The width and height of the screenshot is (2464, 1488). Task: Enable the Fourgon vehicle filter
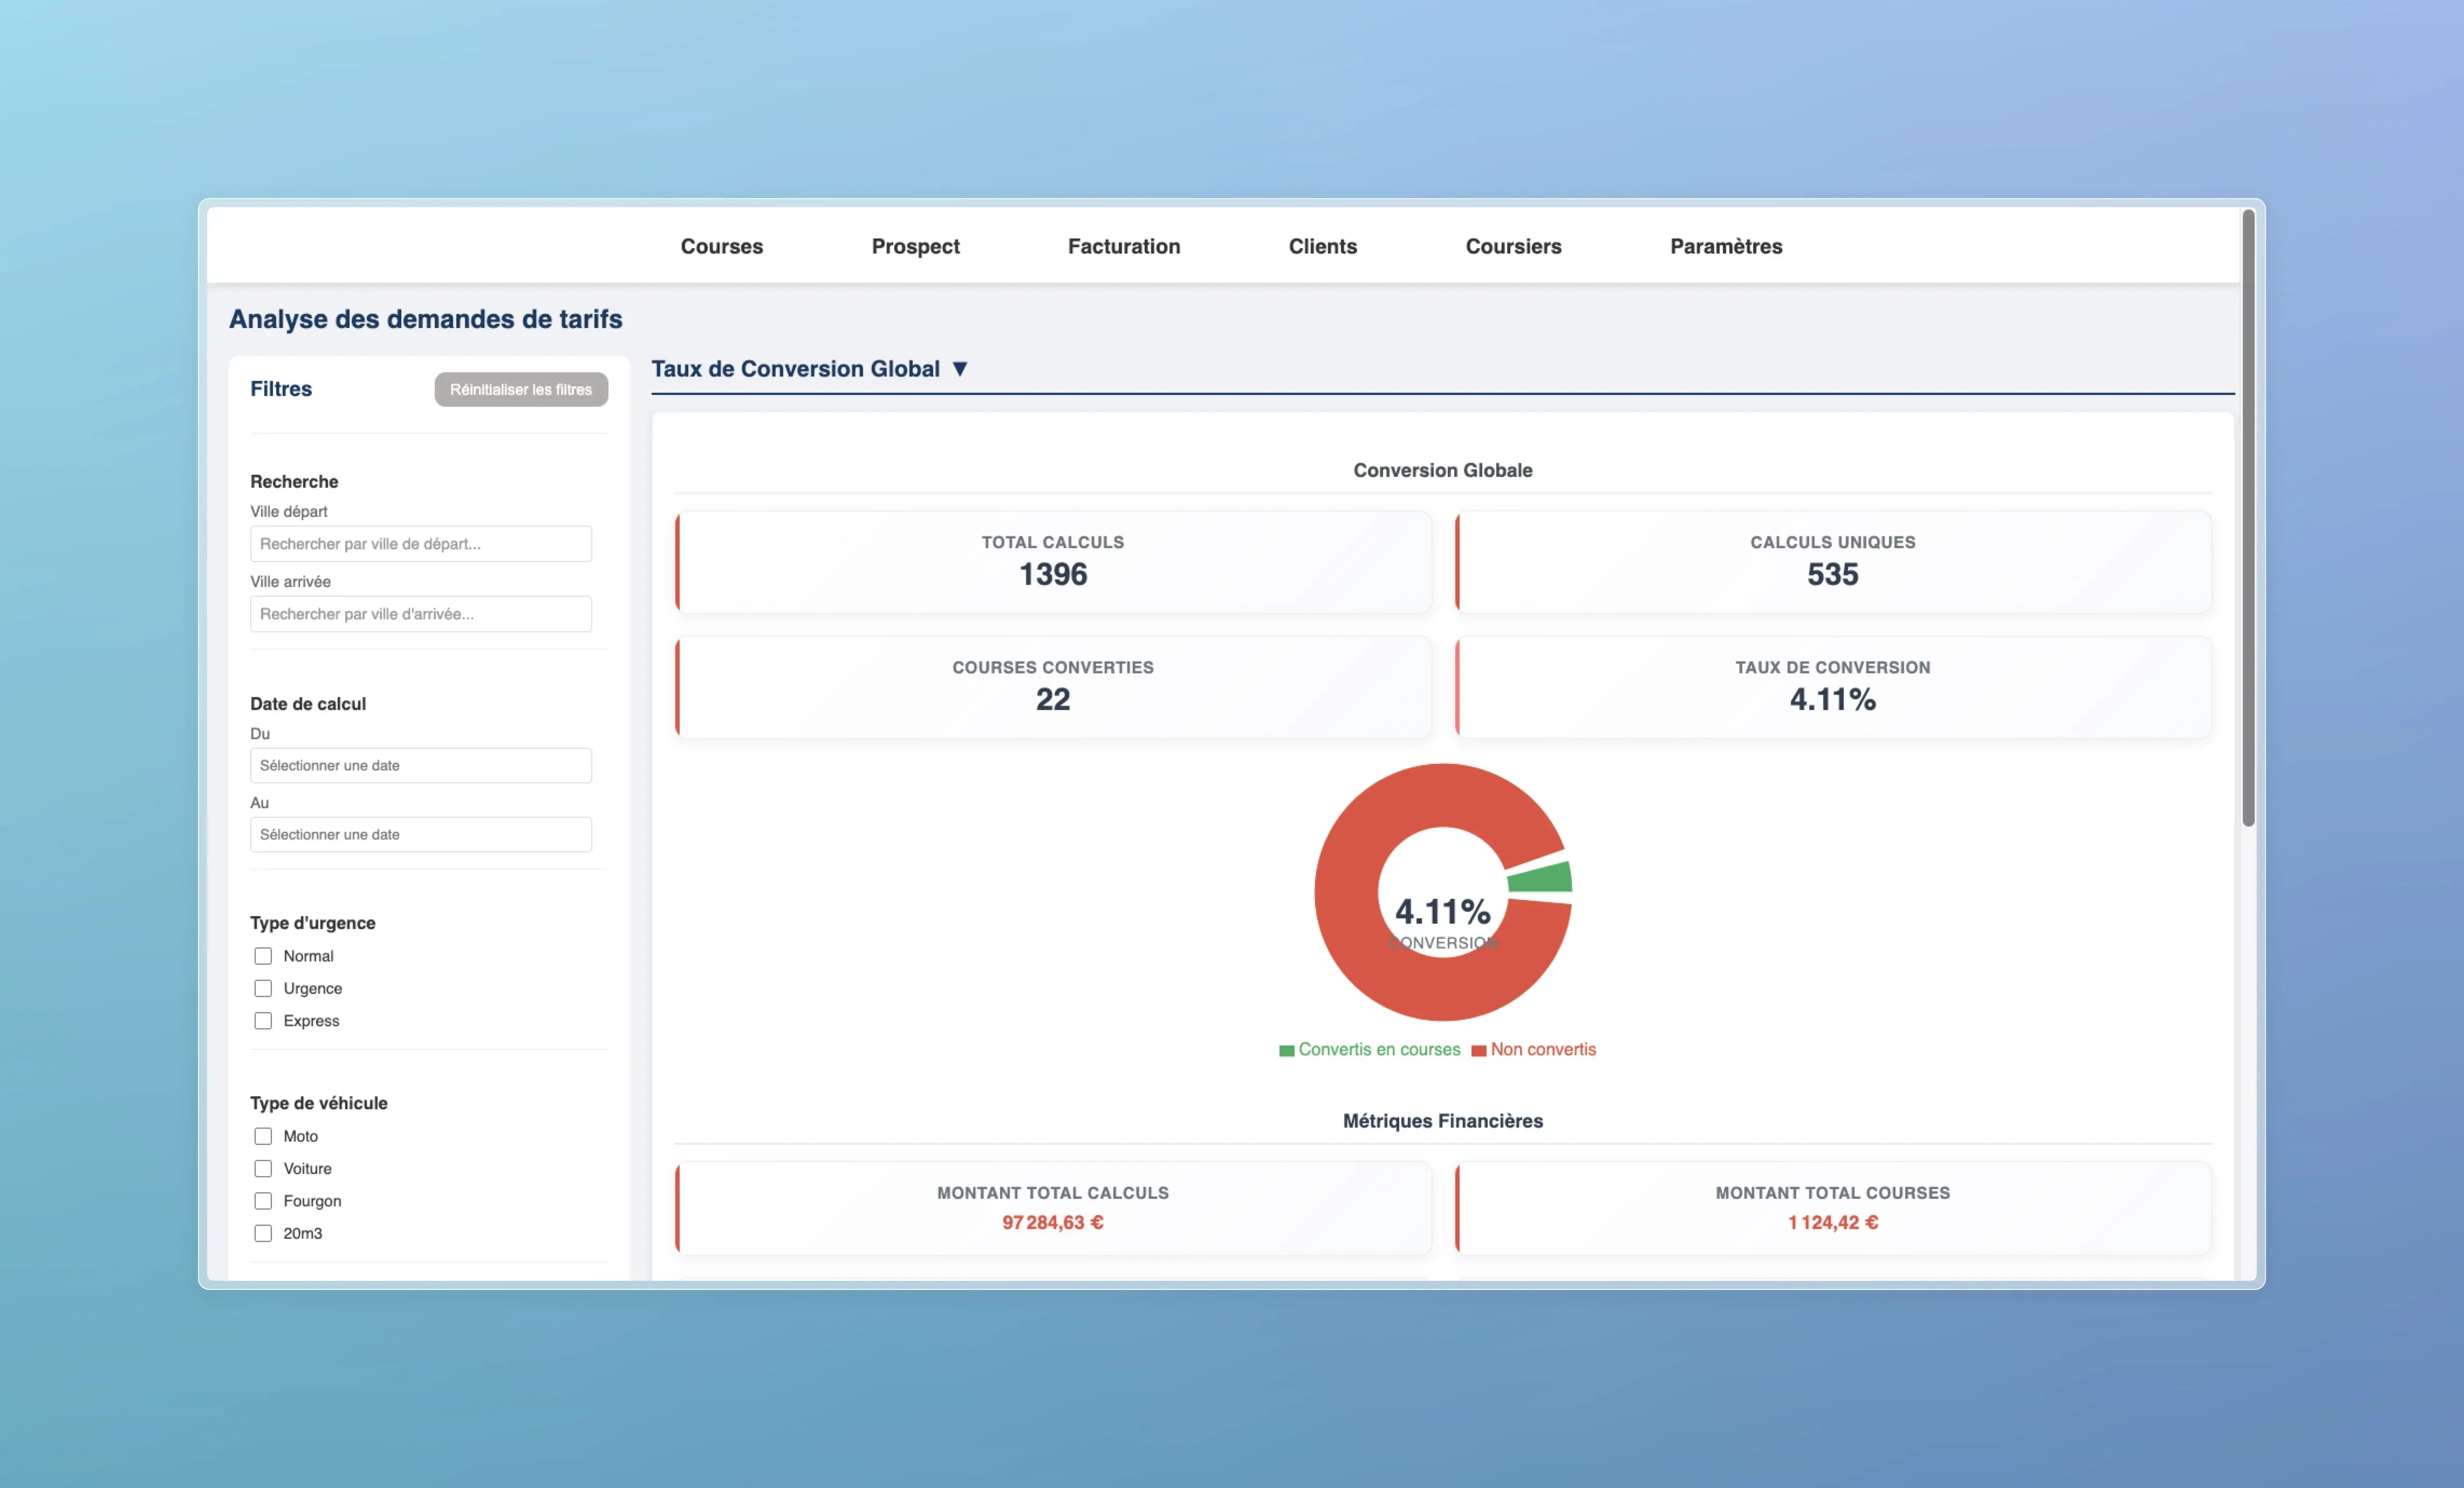point(263,1200)
